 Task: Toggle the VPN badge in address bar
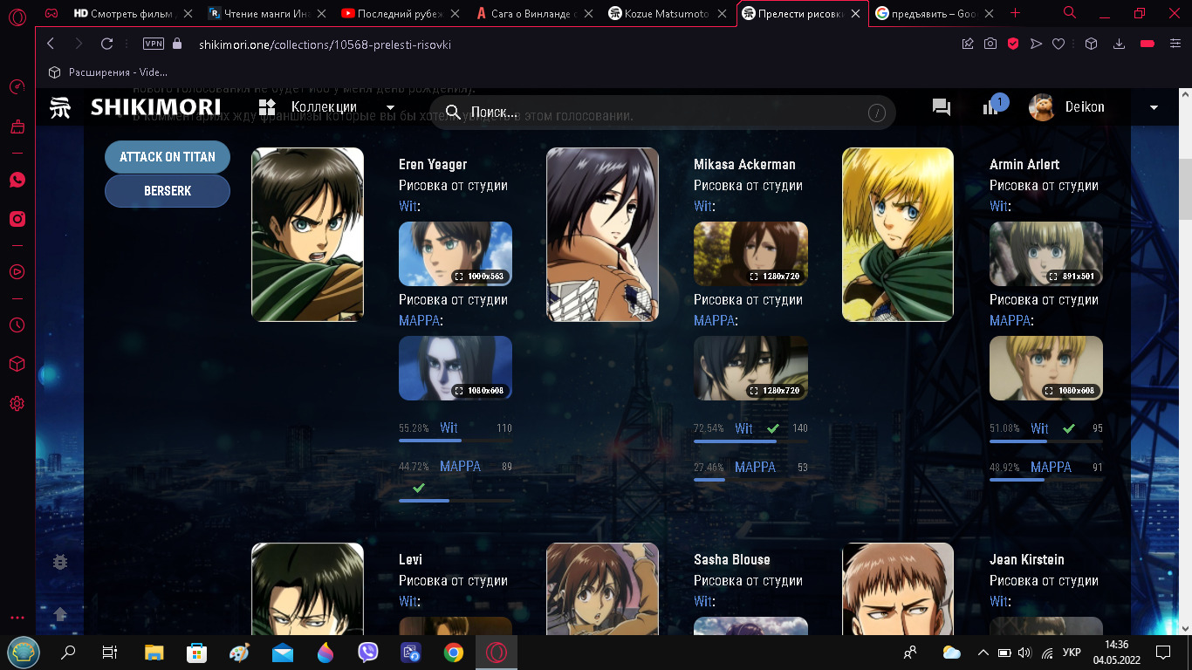[153, 44]
